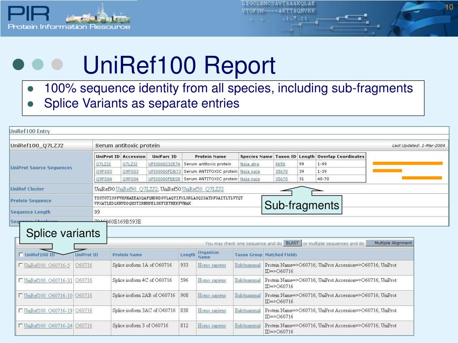Click the Length column header in results
Screen dimensions: 458x343
coord(187,255)
